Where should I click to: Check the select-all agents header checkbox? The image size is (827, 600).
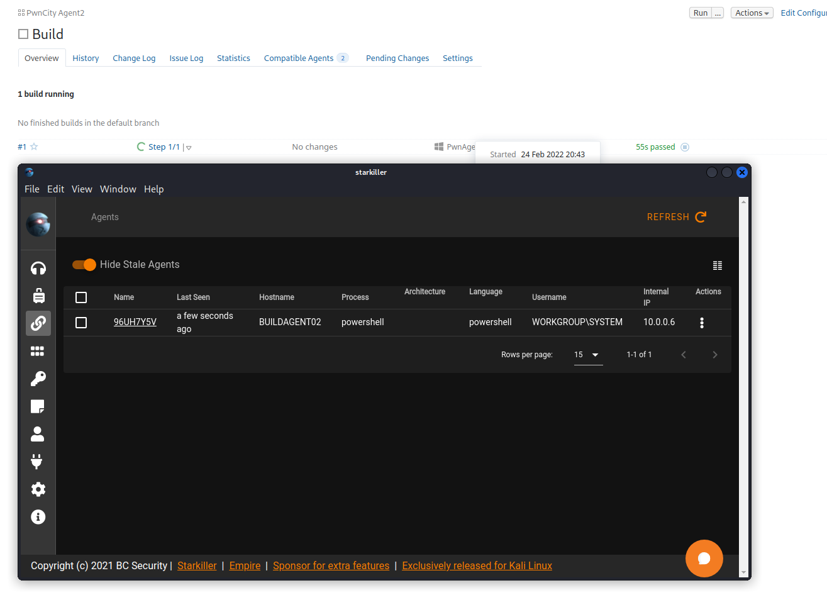[81, 297]
